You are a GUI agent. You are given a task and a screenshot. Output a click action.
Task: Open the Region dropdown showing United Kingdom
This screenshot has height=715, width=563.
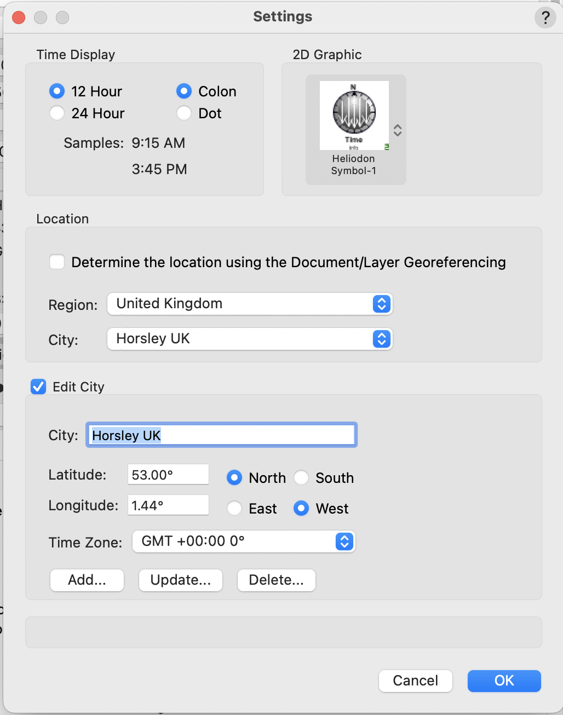[x=250, y=304]
